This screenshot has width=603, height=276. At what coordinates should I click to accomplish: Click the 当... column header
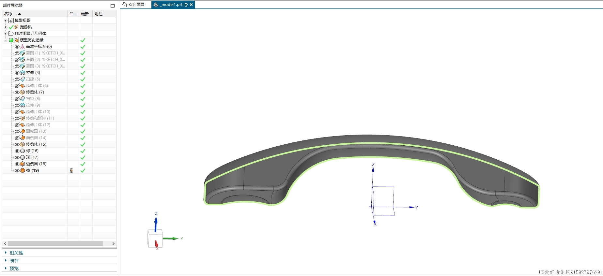point(73,14)
